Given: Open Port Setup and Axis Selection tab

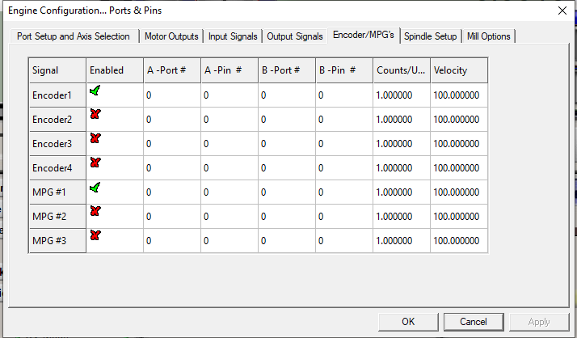Looking at the screenshot, I should [x=74, y=36].
